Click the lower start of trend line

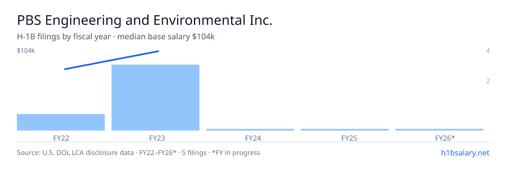coord(65,69)
